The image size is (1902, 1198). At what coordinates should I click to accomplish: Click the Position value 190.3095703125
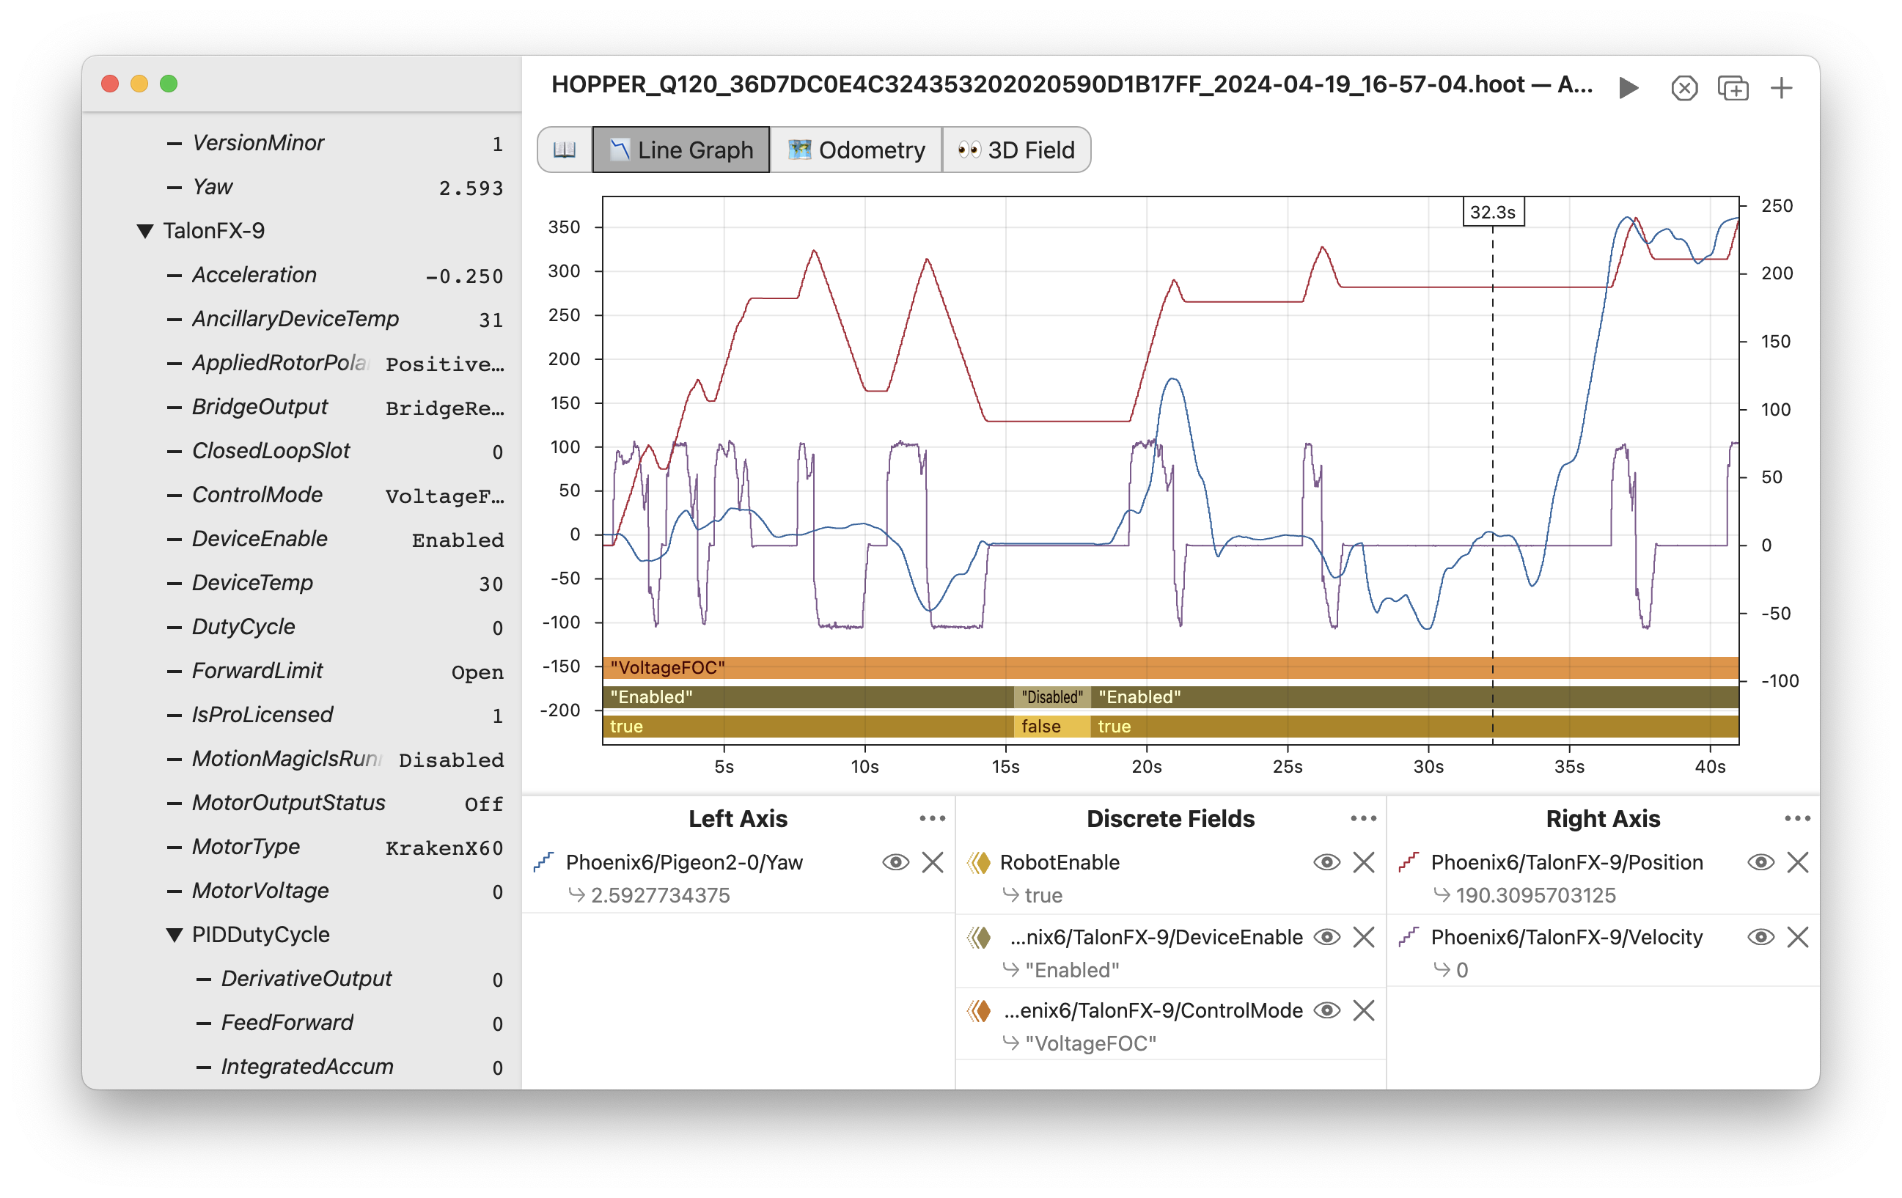coord(1535,894)
